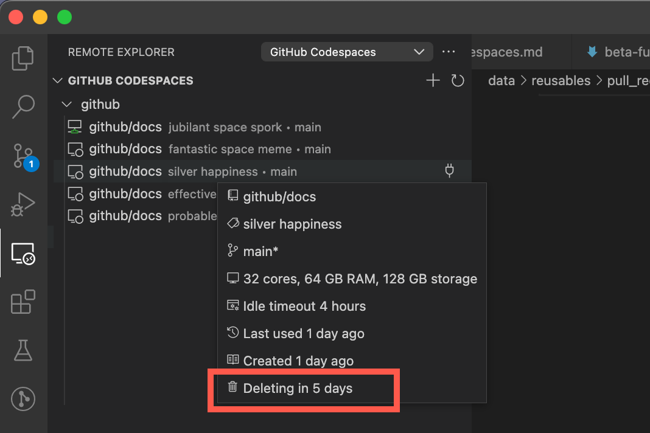
Task: Open the Extensions view
Action: click(23, 302)
